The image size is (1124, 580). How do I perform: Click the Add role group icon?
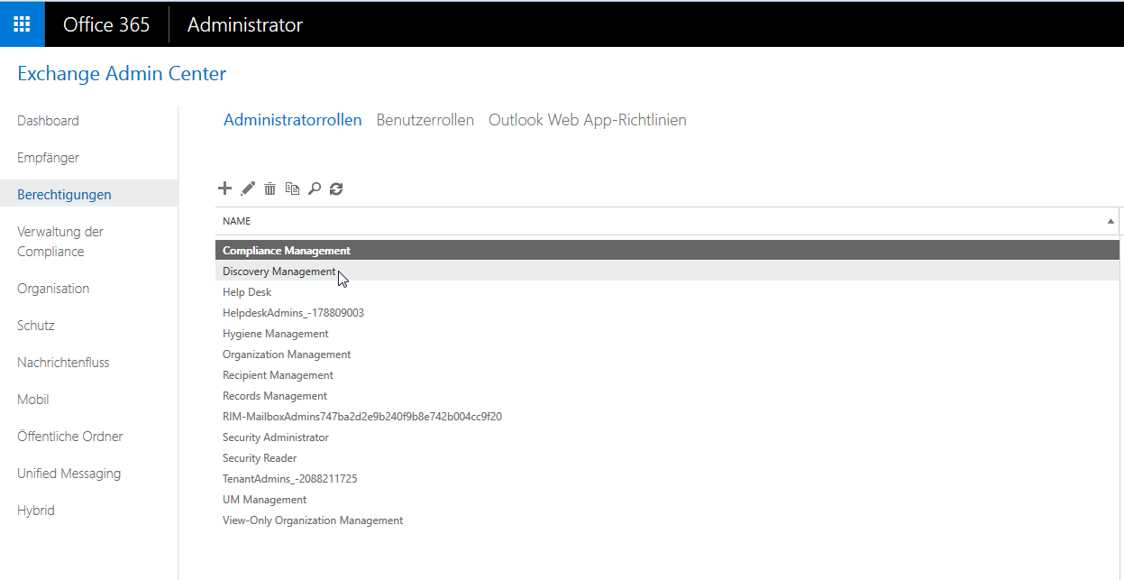224,189
